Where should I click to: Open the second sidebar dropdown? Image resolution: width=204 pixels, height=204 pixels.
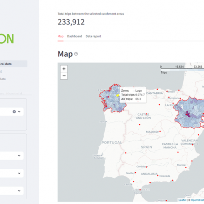[x=19, y=155]
